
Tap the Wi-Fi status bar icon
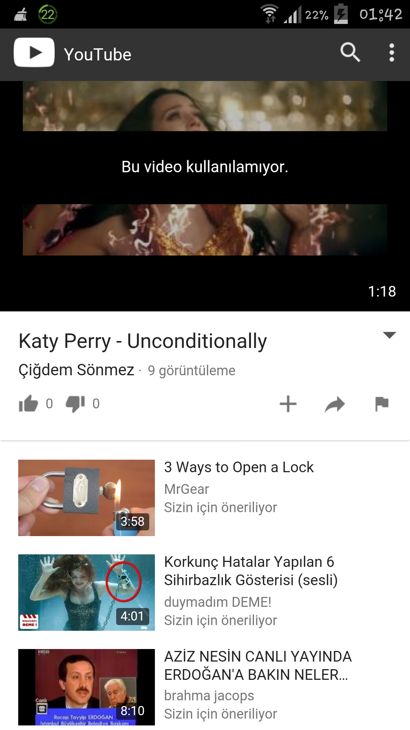270,14
